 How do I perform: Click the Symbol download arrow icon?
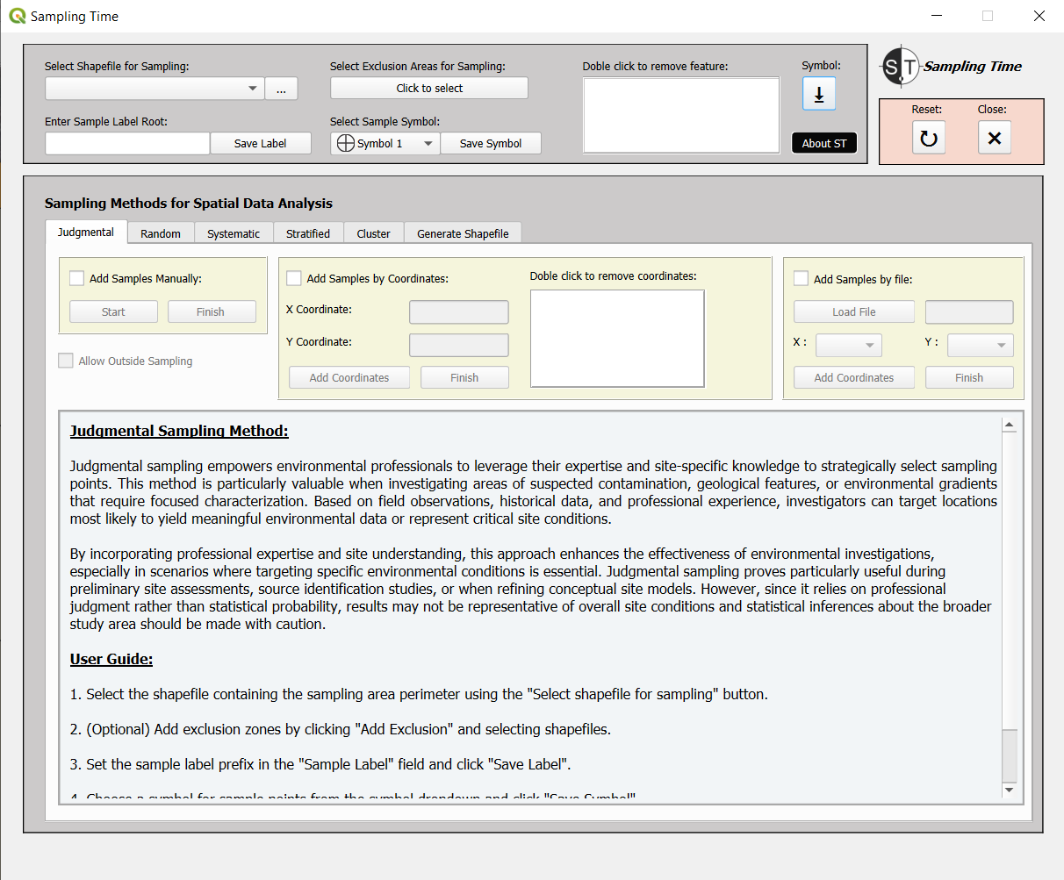819,94
